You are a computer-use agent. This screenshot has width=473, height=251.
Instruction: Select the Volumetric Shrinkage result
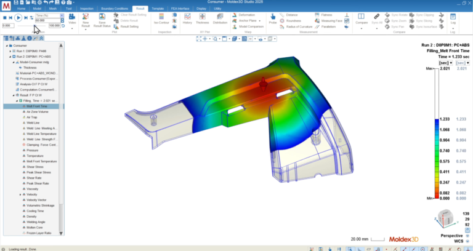pyautogui.click(x=41, y=205)
